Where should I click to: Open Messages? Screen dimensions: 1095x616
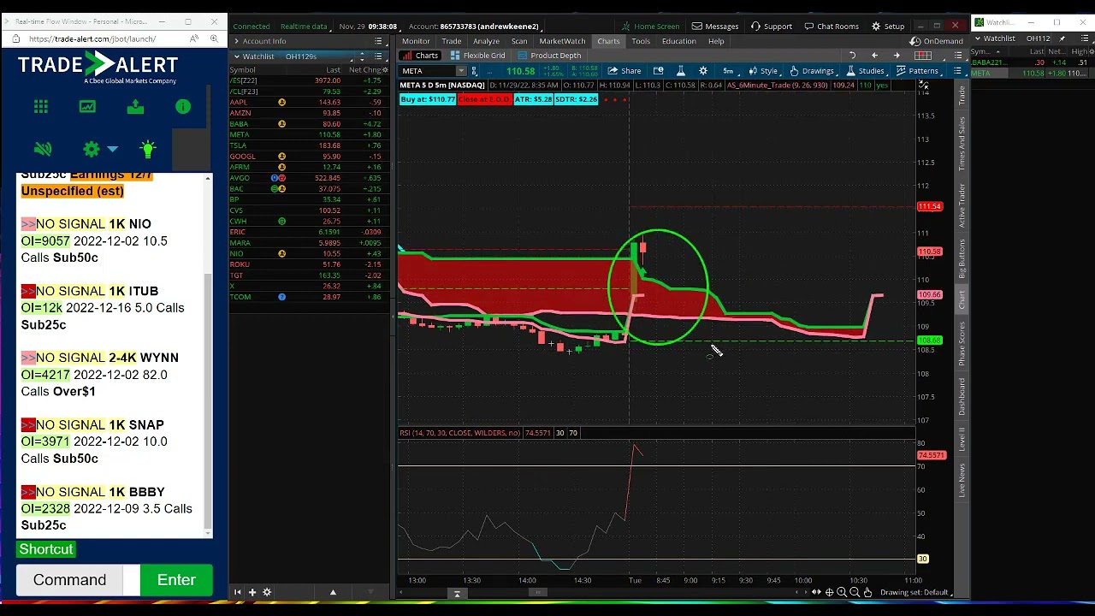coord(716,27)
